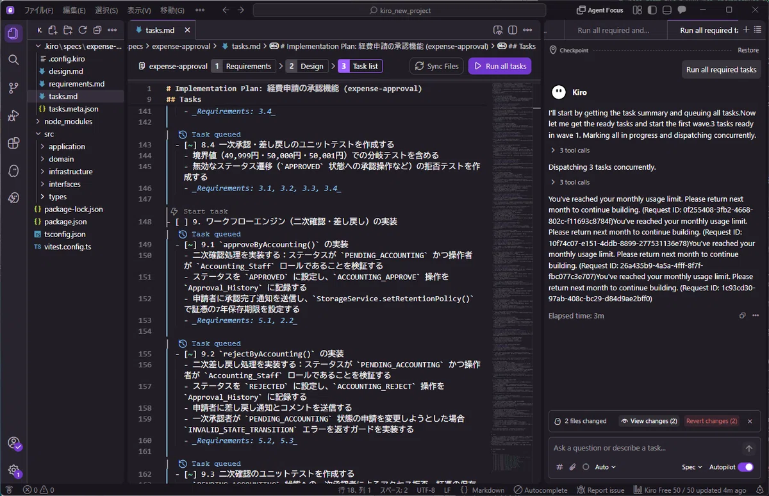Switch to the Design spec step
The height and width of the screenshot is (496, 769).
(x=306, y=66)
